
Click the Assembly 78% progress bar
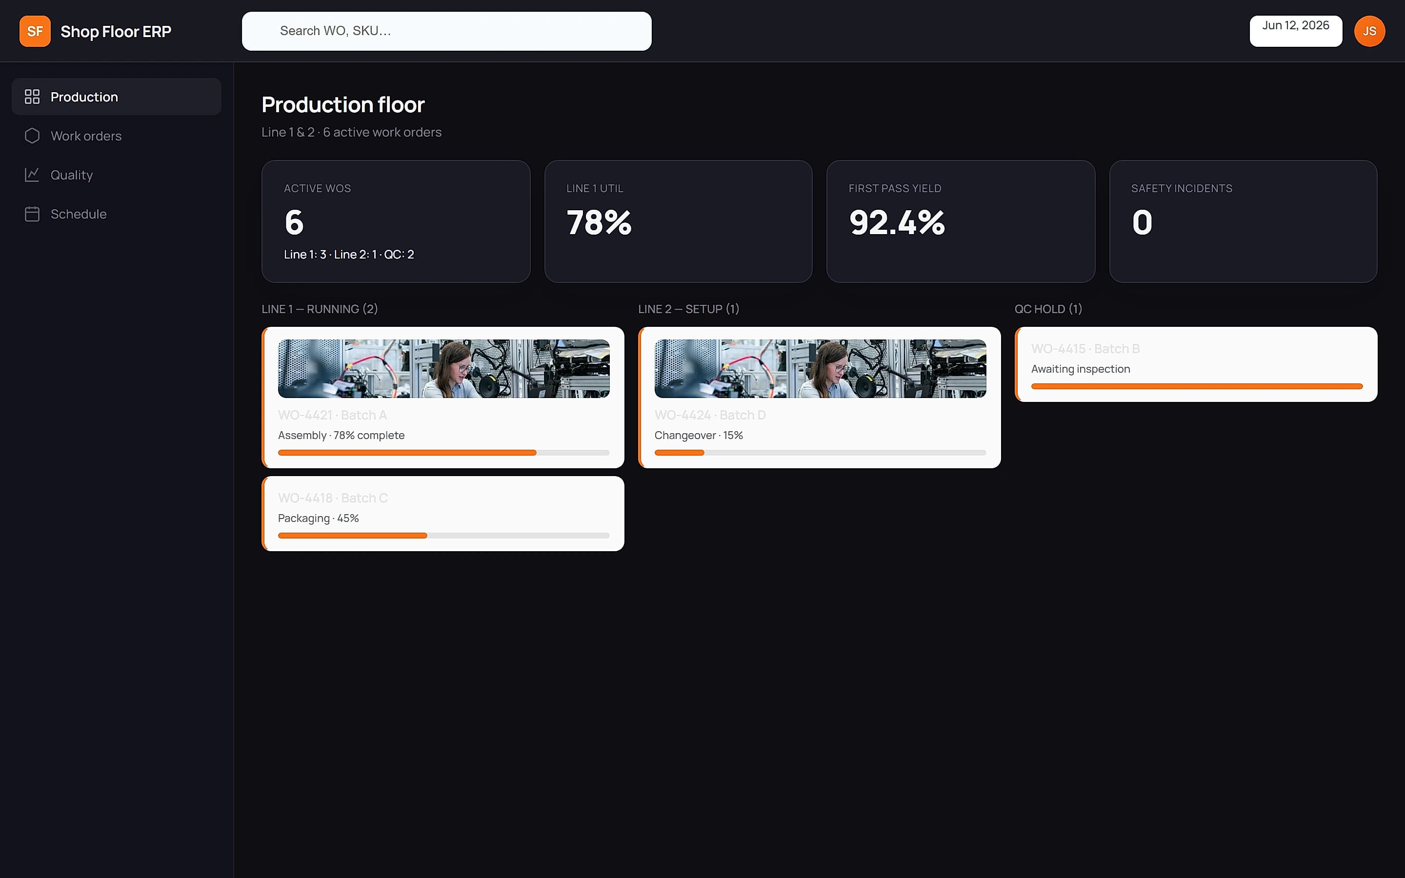(443, 452)
